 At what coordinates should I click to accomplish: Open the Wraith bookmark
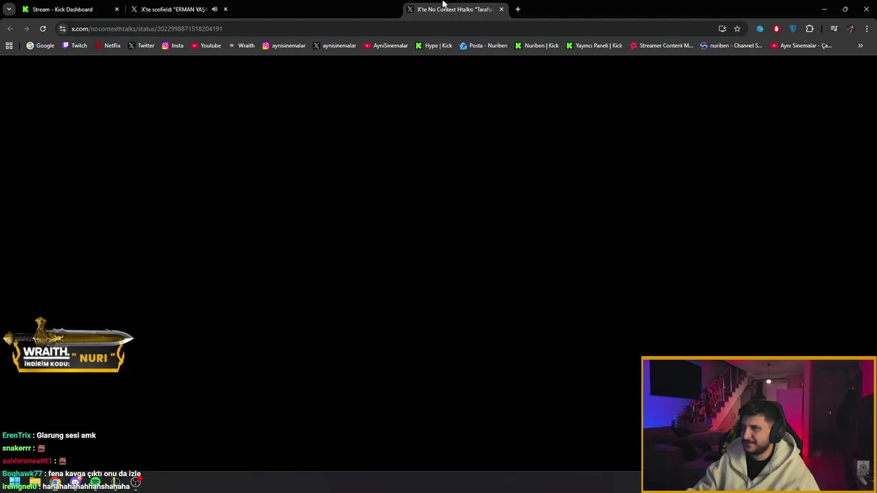pos(241,46)
